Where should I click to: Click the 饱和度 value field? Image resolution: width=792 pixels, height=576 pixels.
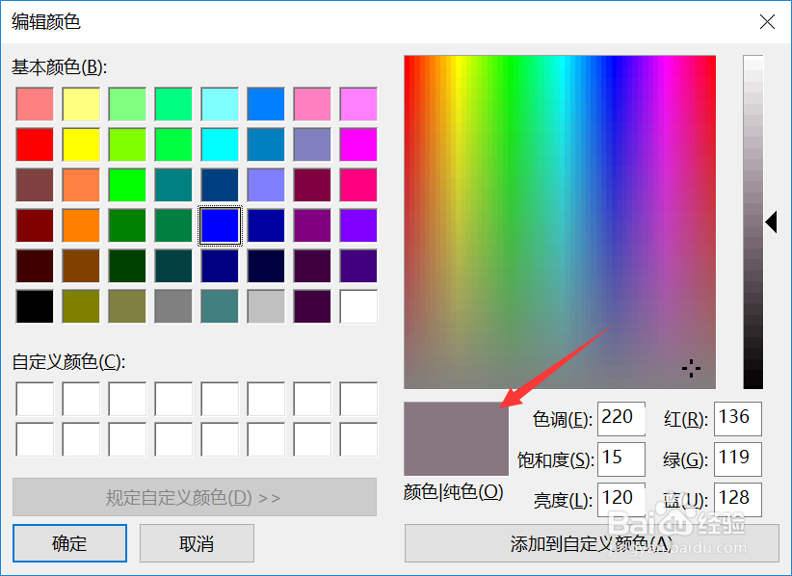[x=621, y=458]
